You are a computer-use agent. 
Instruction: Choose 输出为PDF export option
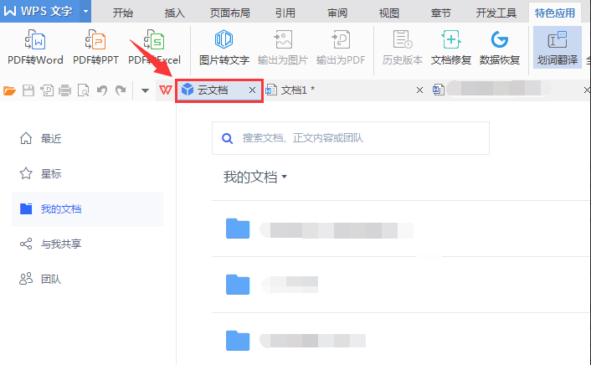[x=341, y=48]
